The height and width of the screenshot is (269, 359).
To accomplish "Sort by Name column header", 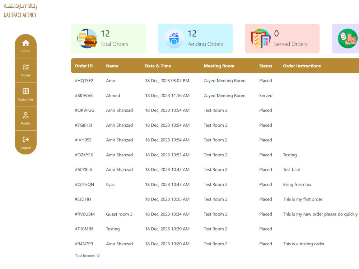I will point(112,66).
